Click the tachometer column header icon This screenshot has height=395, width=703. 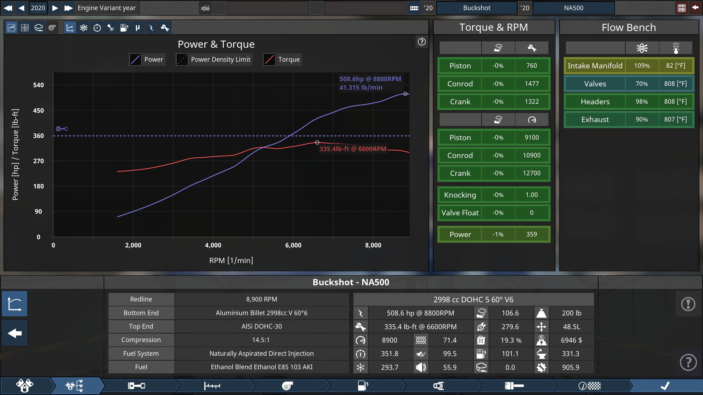click(532, 120)
